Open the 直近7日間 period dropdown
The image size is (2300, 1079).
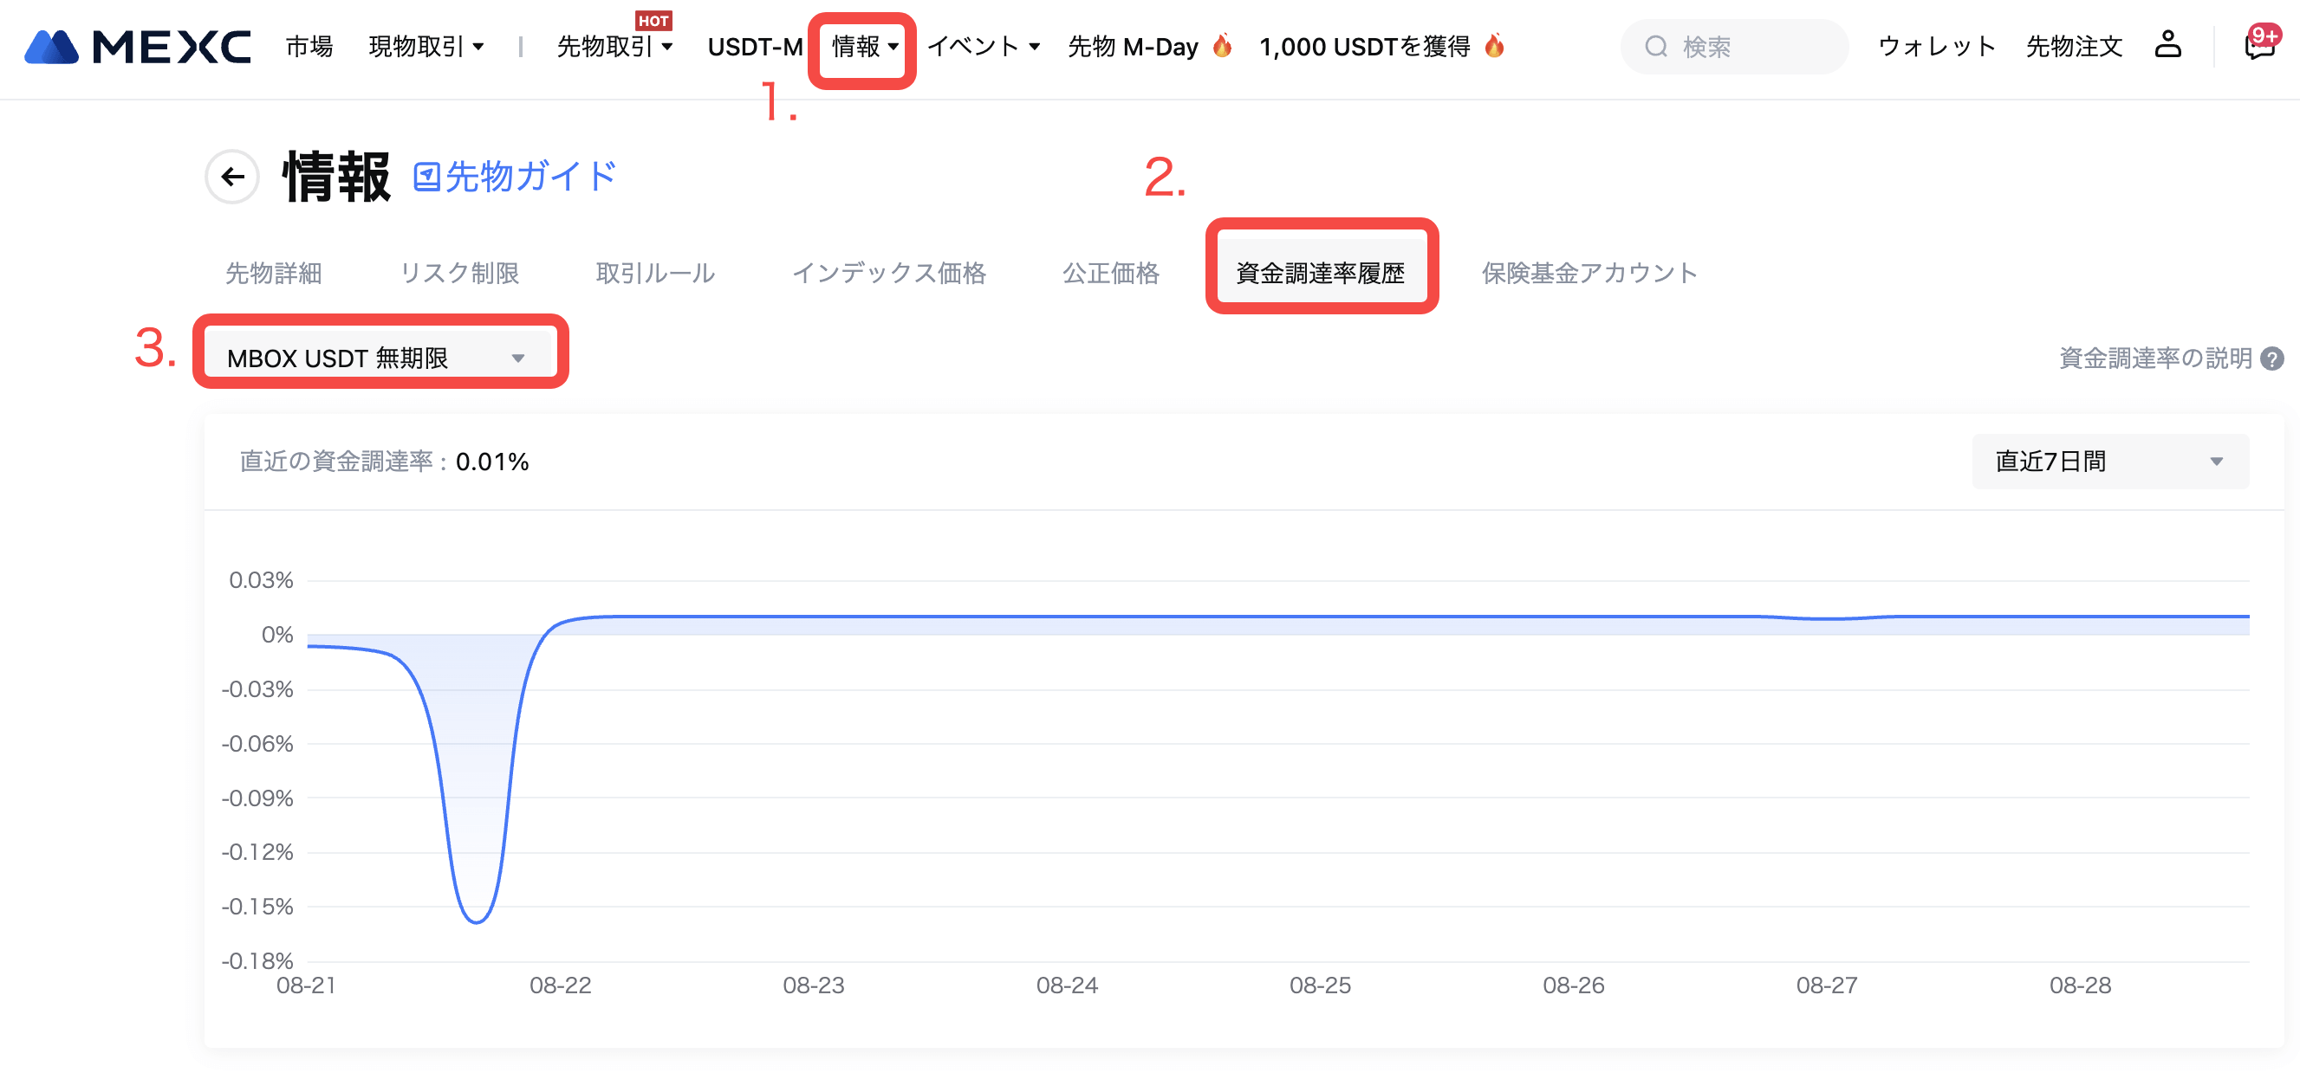click(2109, 462)
